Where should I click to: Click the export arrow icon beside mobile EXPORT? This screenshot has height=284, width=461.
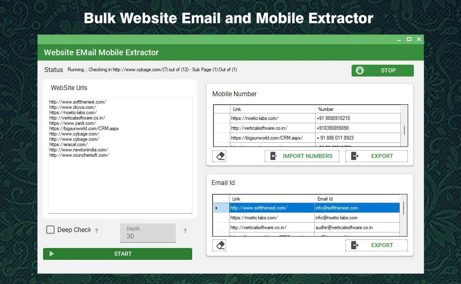click(355, 156)
